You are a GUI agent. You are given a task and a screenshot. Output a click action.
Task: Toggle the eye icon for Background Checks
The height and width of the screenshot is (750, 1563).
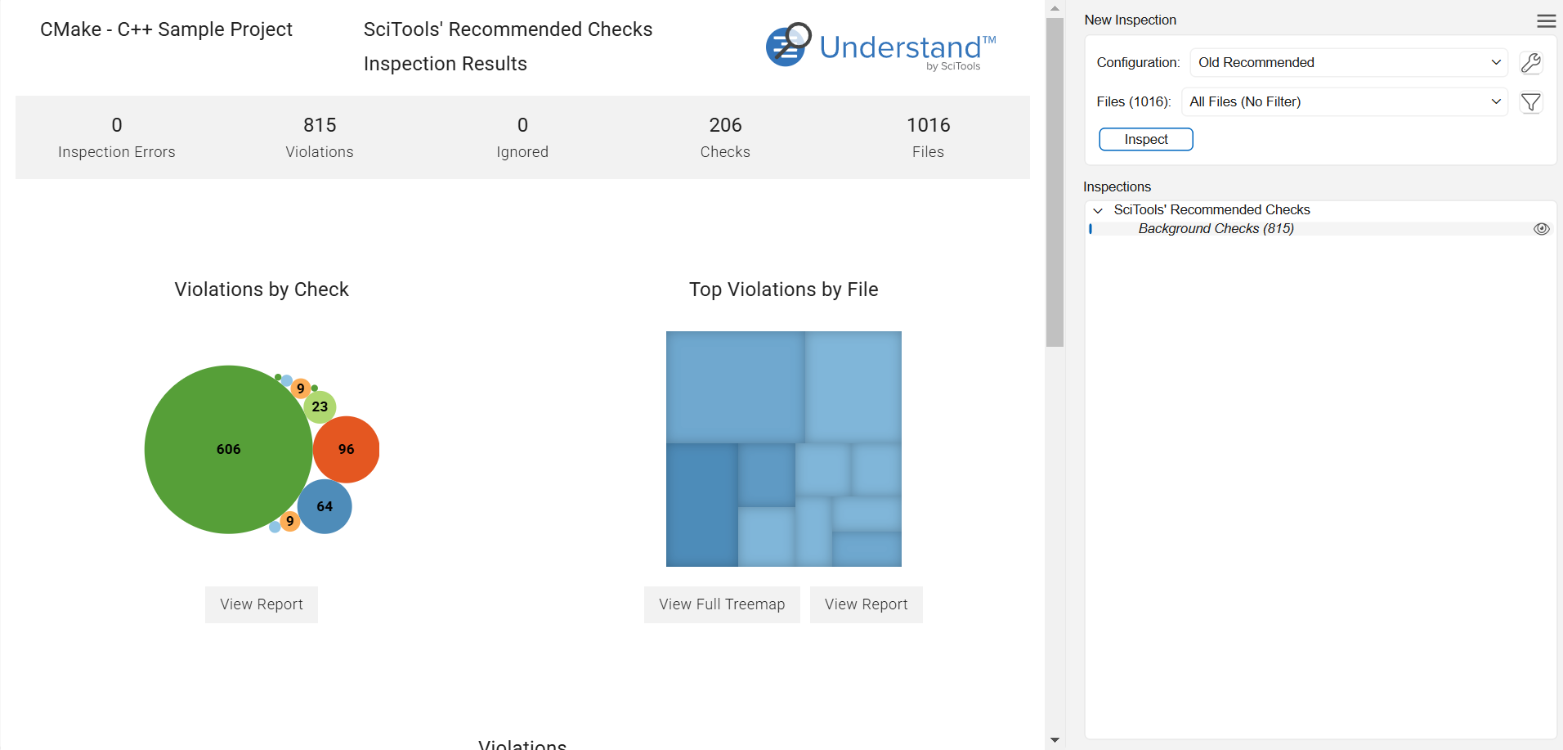pyautogui.click(x=1541, y=229)
